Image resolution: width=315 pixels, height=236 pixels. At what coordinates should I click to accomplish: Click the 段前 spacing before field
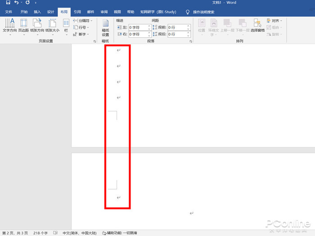coord(177,27)
